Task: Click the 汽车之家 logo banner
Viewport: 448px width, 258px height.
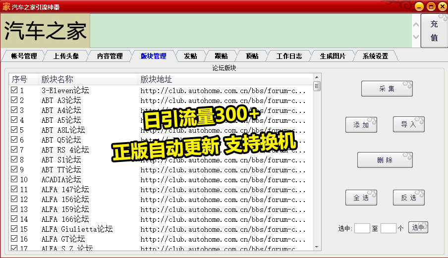Action: point(45,31)
